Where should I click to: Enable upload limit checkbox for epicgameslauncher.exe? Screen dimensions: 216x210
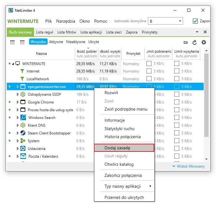click(x=177, y=86)
